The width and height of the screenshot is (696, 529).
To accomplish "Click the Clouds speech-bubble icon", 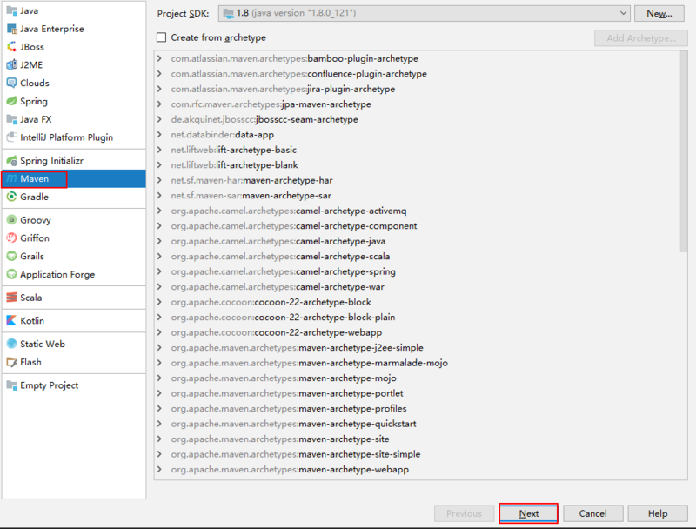I will click(11, 83).
